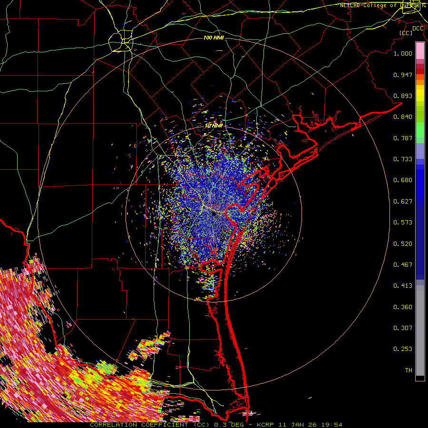Screen dimensions: 428x428
Task: Select the 0.733 scale value
Action: (x=403, y=159)
